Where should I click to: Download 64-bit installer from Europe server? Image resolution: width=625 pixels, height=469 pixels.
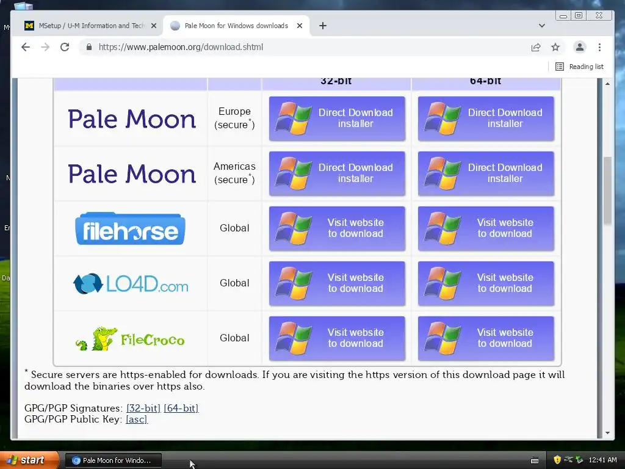click(x=486, y=118)
